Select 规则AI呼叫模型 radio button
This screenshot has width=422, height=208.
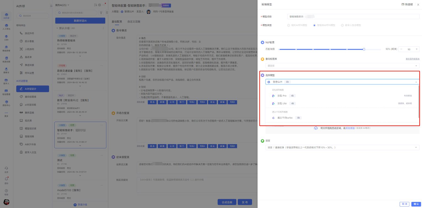tap(289, 25)
